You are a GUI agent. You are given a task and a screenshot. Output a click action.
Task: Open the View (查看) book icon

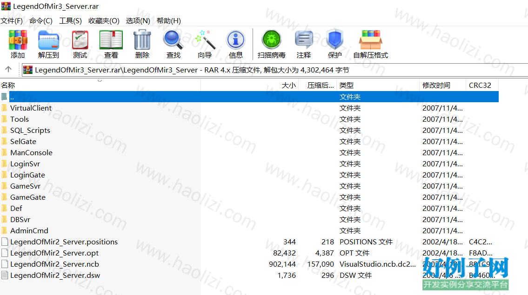pyautogui.click(x=111, y=39)
